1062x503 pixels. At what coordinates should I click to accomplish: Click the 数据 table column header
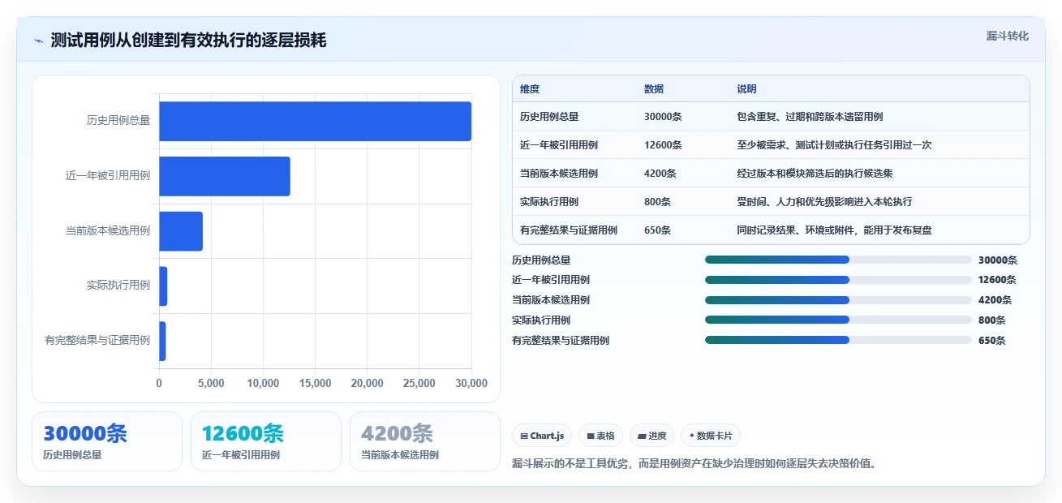coord(654,89)
